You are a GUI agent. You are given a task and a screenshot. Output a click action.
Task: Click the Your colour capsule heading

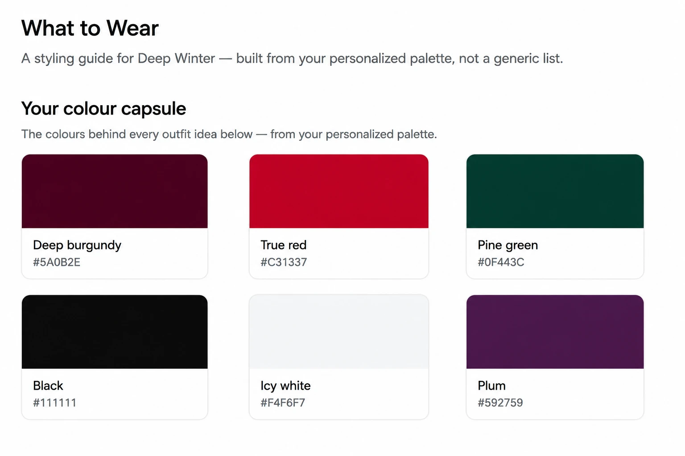(x=104, y=109)
